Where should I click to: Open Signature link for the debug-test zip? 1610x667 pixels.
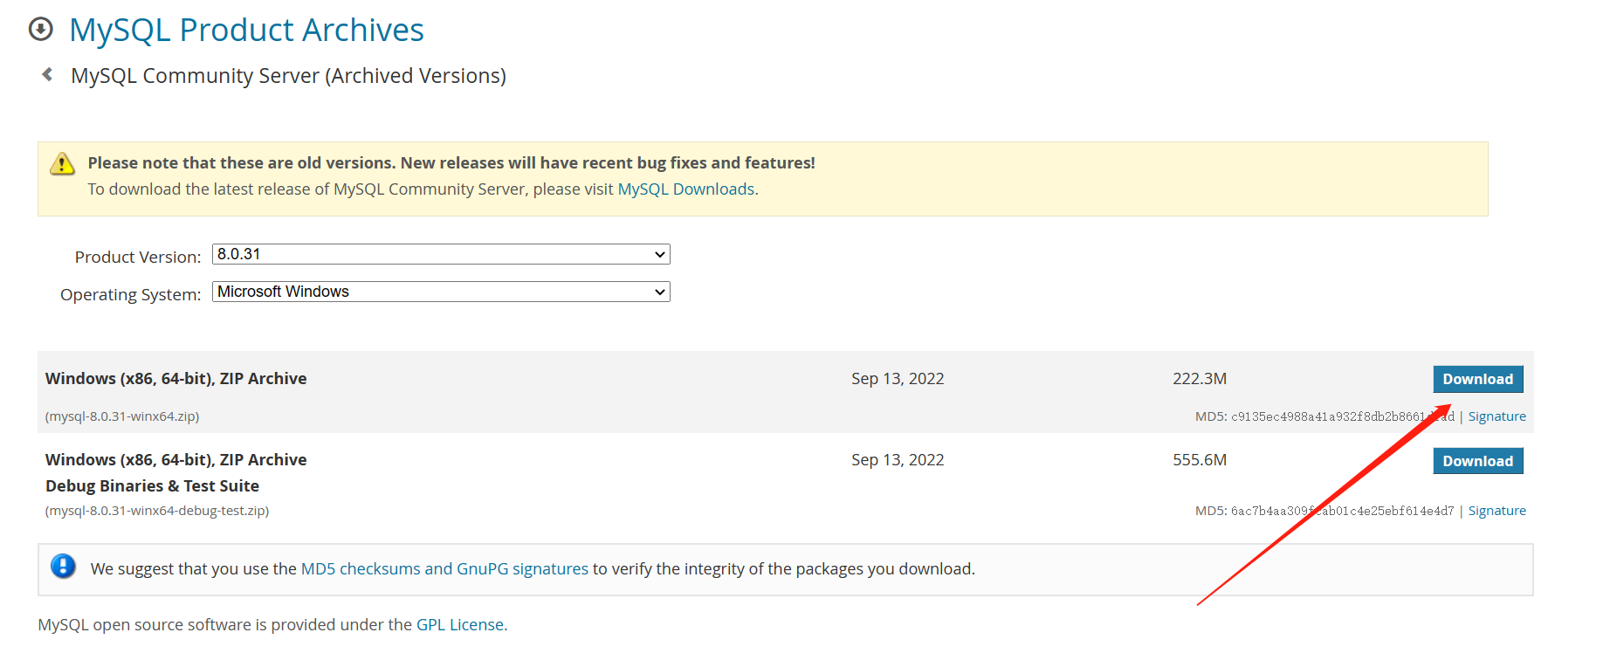click(1497, 511)
